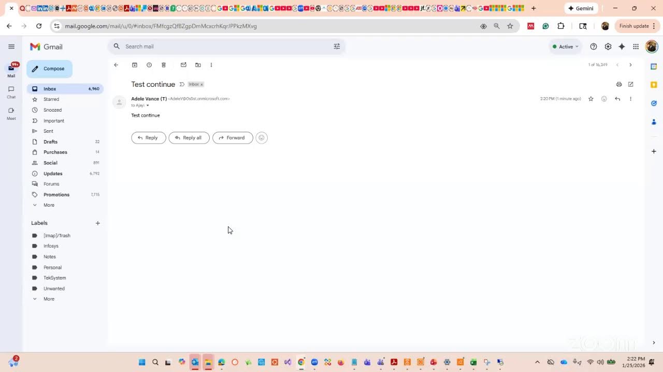Open the Drafts folder

[x=65, y=142]
